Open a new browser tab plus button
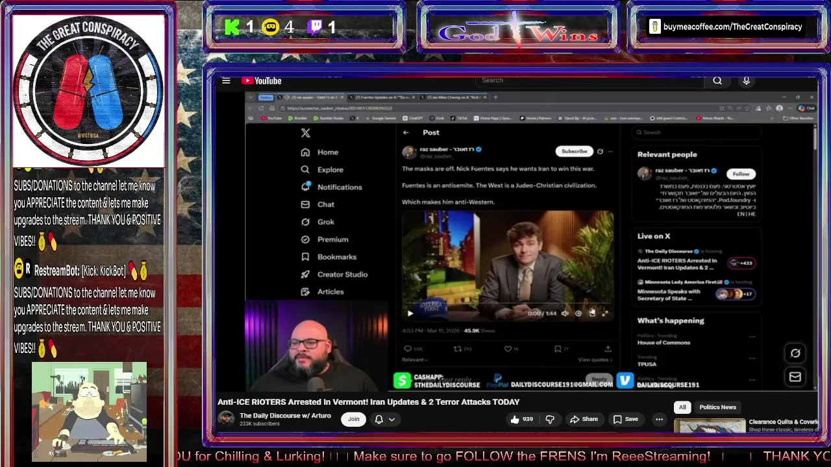 click(x=495, y=97)
